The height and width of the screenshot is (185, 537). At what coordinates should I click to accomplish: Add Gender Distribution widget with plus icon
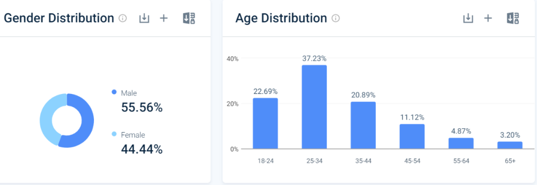[164, 18]
